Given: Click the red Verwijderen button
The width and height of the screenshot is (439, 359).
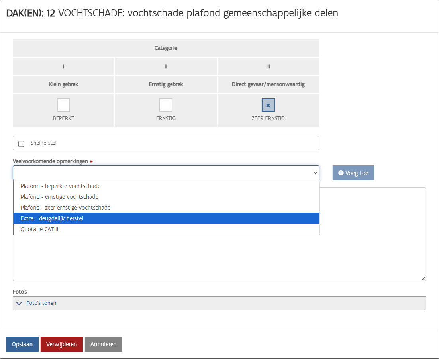Looking at the screenshot, I should point(61,344).
